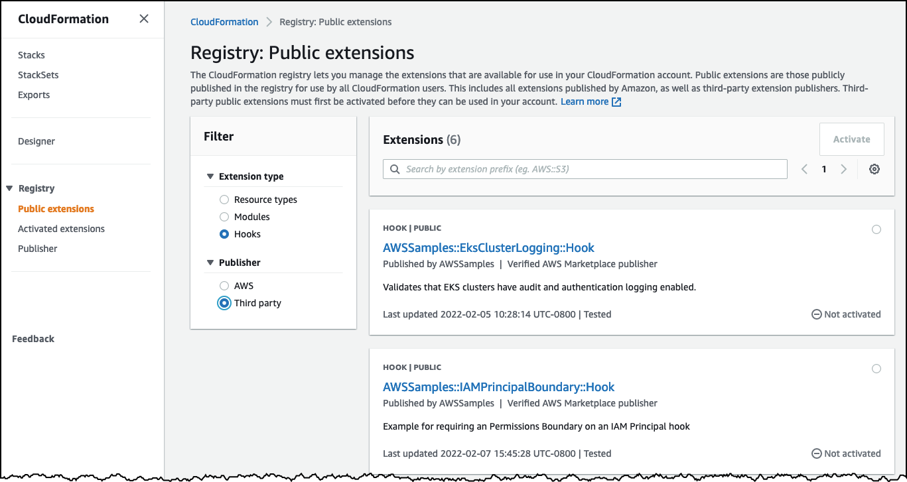The width and height of the screenshot is (907, 482).
Task: Go to next extensions page
Action: (844, 169)
